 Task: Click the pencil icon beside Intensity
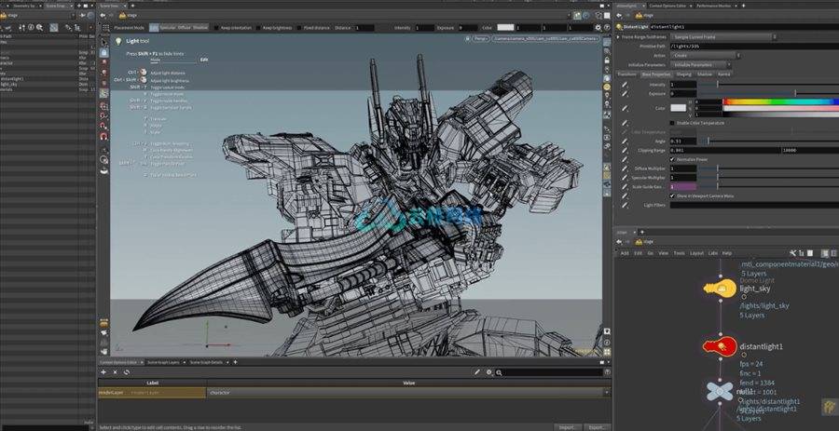(626, 85)
